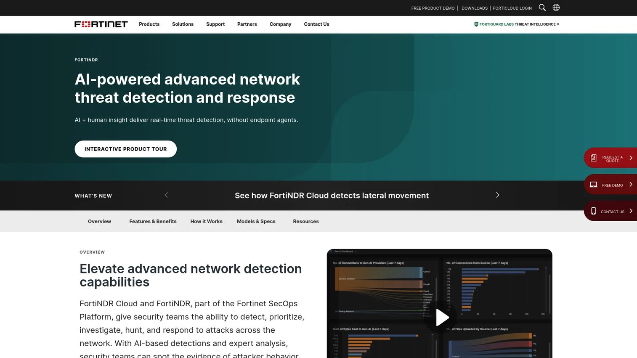Viewport: 637px width, 358px height.
Task: Click the FortiGuard Labs shield icon
Action: click(476, 24)
